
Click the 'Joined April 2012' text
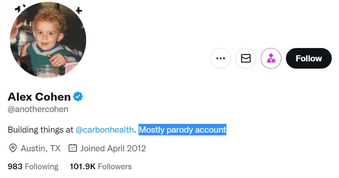113,148
